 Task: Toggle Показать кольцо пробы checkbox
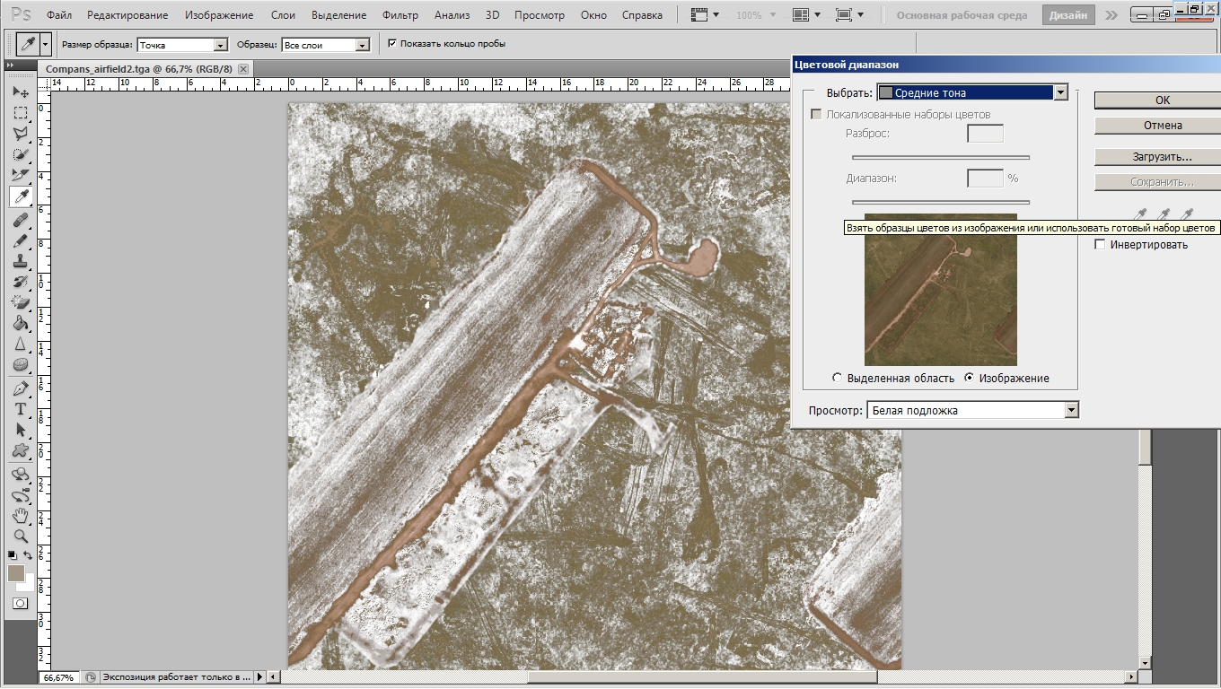point(391,43)
